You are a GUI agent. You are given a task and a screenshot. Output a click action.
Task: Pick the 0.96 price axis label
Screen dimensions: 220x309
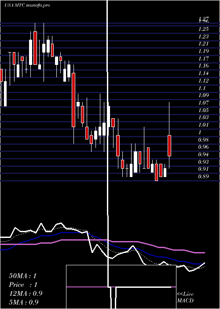pyautogui.click(x=203, y=147)
